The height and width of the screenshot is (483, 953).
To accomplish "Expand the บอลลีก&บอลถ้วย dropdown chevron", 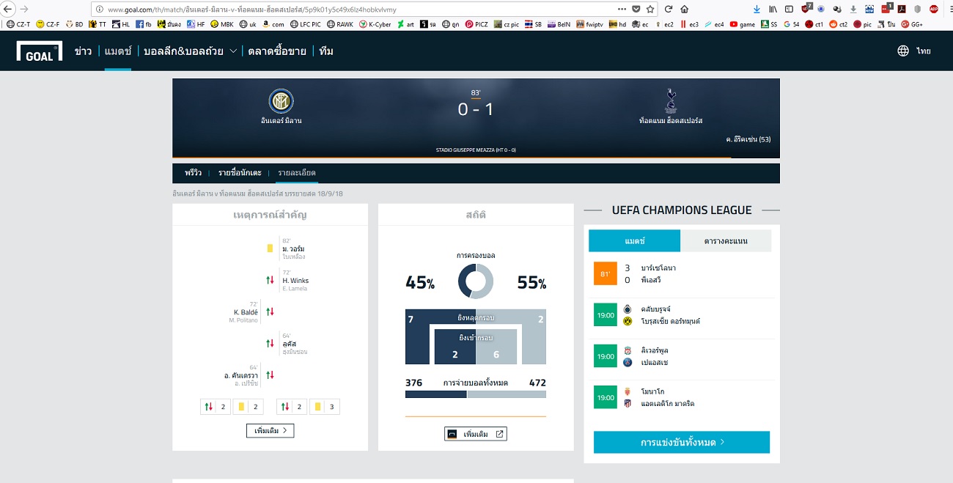I will pyautogui.click(x=233, y=51).
